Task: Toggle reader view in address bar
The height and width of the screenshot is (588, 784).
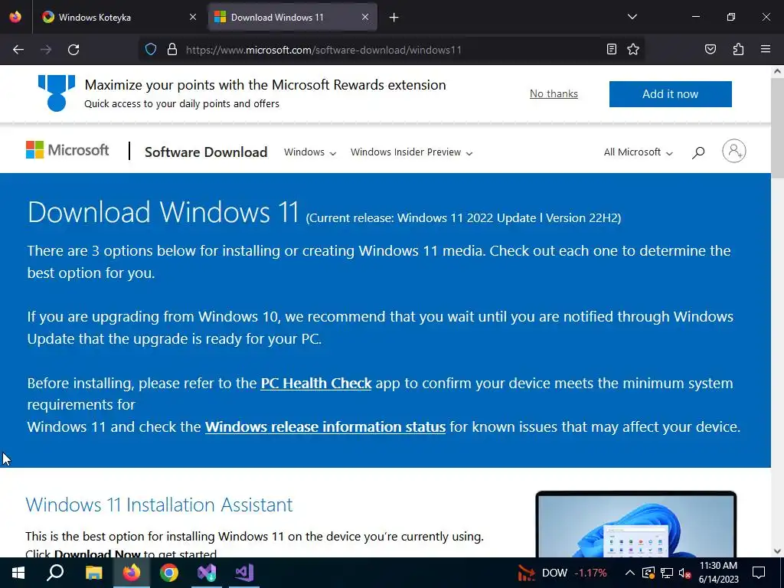Action: pos(611,49)
